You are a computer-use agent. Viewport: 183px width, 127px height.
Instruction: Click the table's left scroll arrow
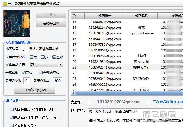[73, 93]
